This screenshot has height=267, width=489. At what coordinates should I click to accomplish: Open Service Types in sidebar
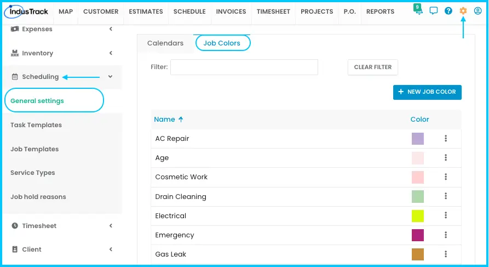[33, 173]
